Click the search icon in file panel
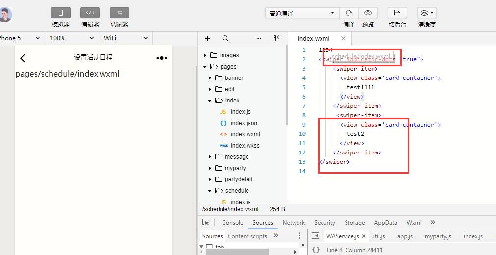 (225, 38)
